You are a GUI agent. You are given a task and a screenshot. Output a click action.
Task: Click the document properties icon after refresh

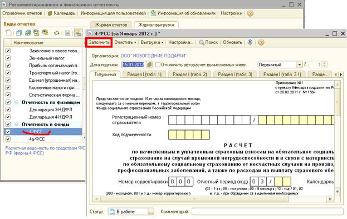click(x=67, y=33)
